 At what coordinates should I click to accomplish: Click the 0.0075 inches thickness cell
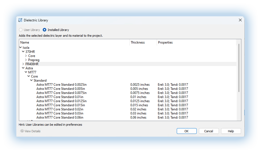pyautogui.click(x=140, y=93)
